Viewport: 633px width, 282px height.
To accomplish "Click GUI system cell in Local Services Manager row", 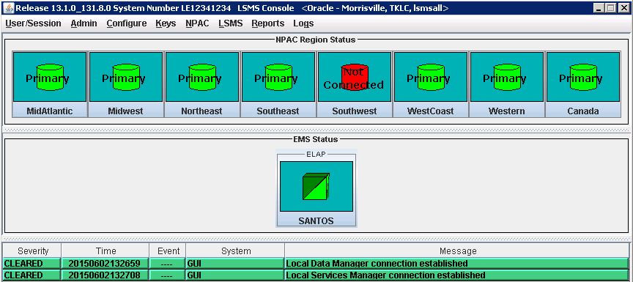I will tap(236, 275).
